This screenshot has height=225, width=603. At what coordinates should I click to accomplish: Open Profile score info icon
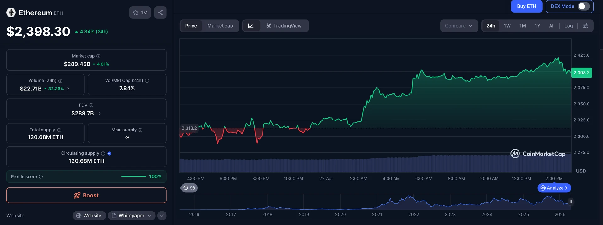tap(41, 176)
